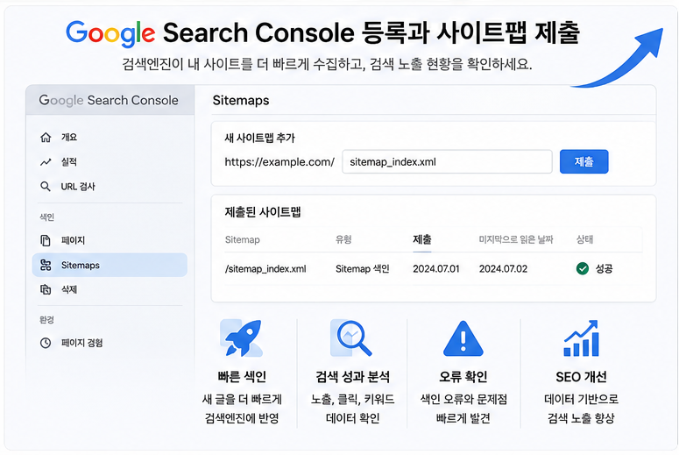Click the warning triangle icon
This screenshot has width=679, height=455.
463,339
